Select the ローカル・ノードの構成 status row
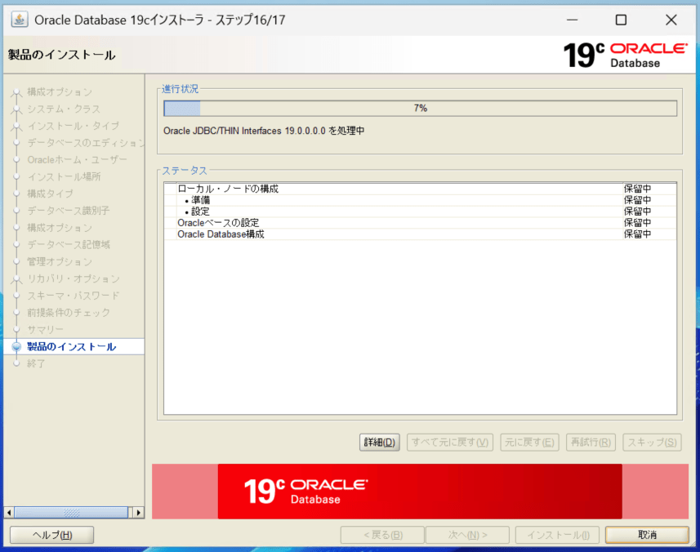Screen dimensions: 700x552 pyautogui.click(x=228, y=189)
